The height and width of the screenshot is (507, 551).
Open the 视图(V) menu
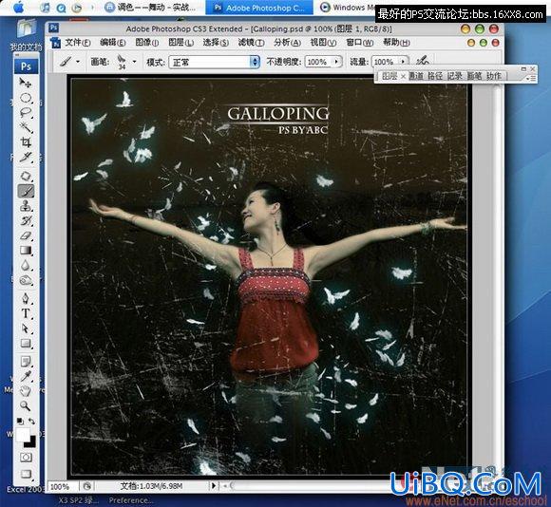(x=323, y=43)
